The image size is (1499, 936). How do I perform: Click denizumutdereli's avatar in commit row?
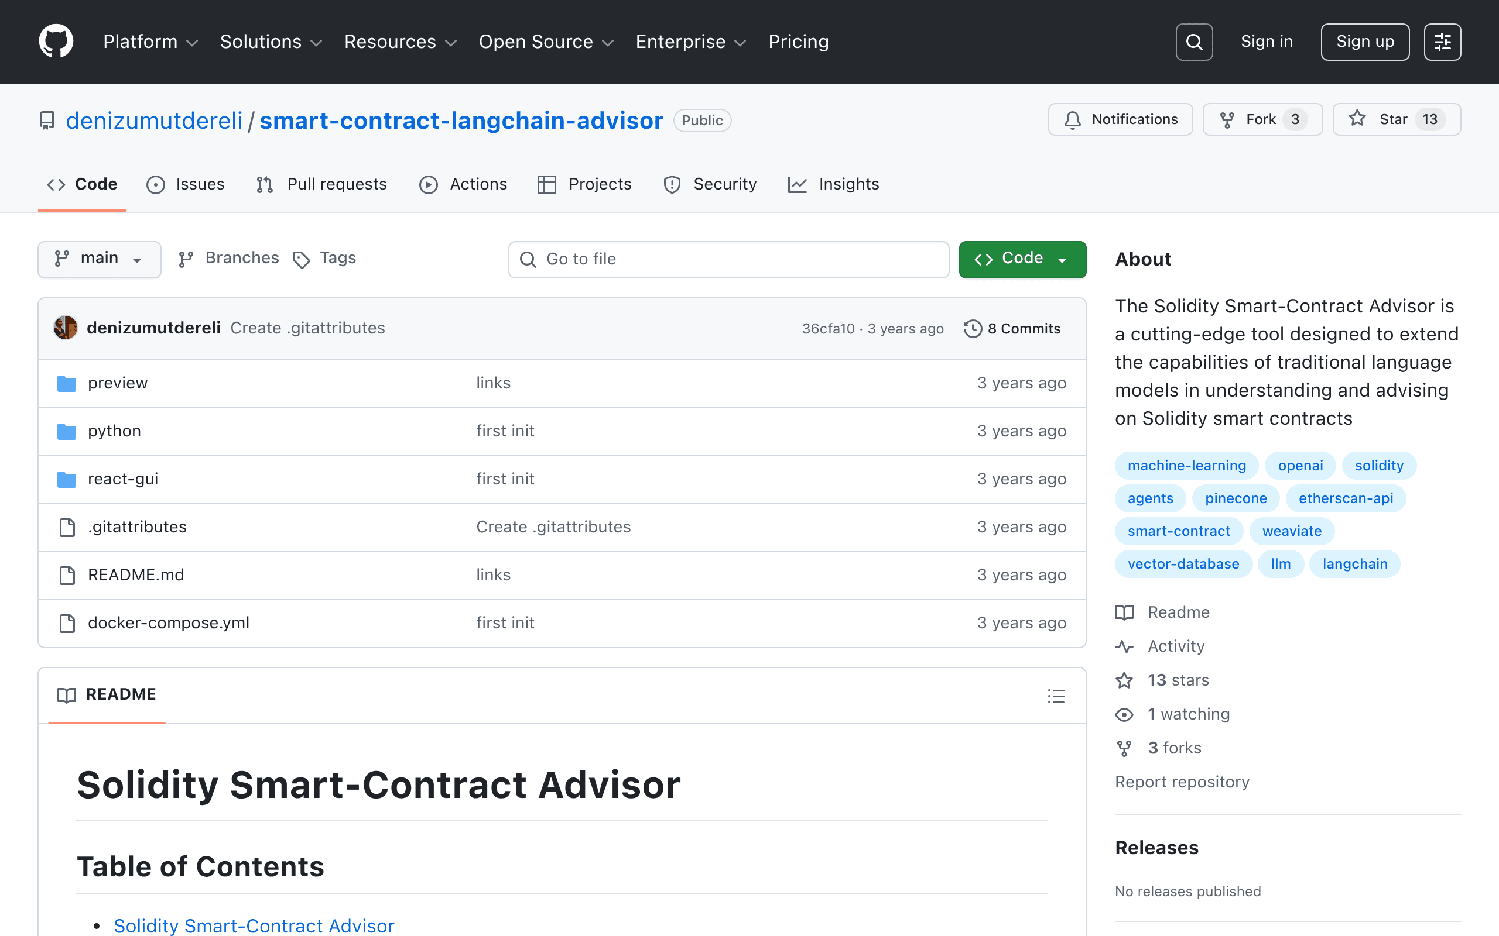(66, 328)
